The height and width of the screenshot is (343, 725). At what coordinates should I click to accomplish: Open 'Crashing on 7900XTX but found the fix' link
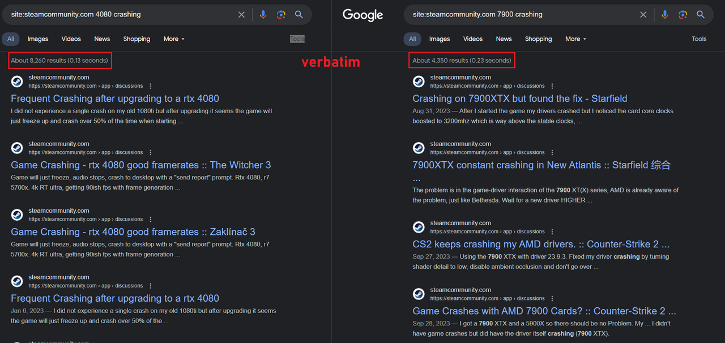point(520,98)
